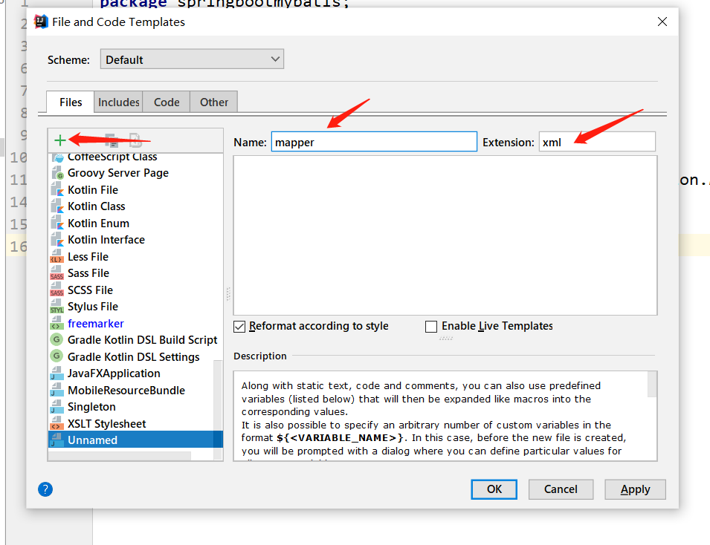Close the File and Code Templates dialog
Screen dimensions: 710x545
pos(662,22)
